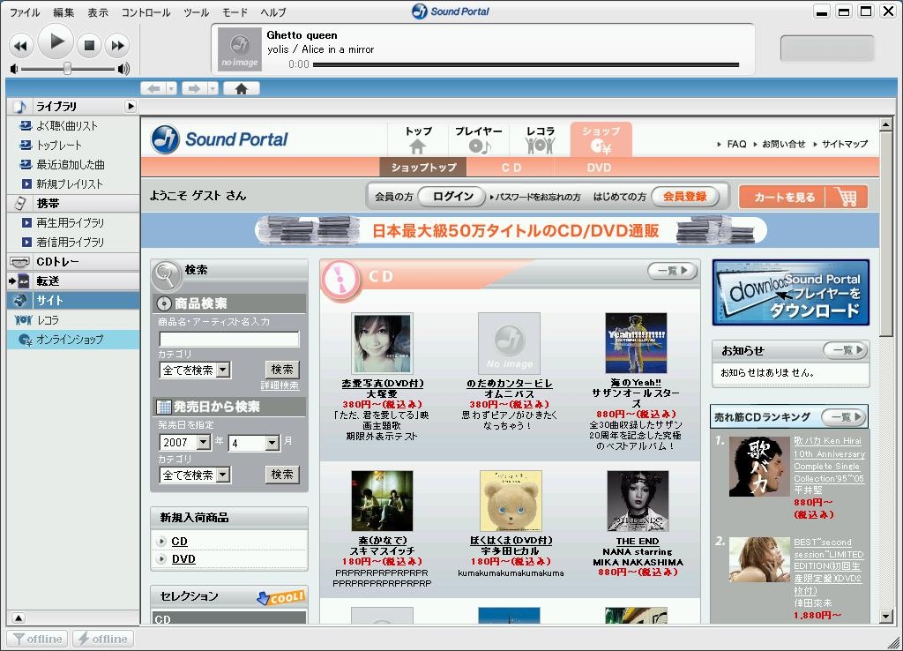903x651 pixels.
Task: Open 転送 section in sidebar
Action: click(73, 281)
